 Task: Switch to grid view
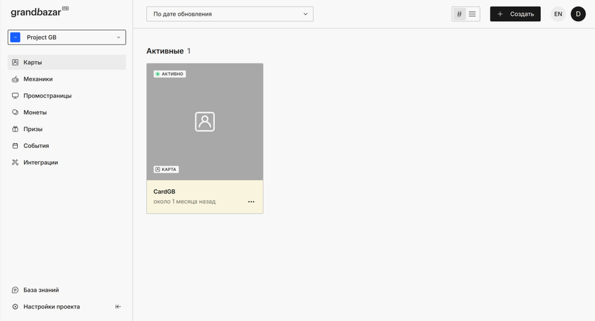click(459, 14)
